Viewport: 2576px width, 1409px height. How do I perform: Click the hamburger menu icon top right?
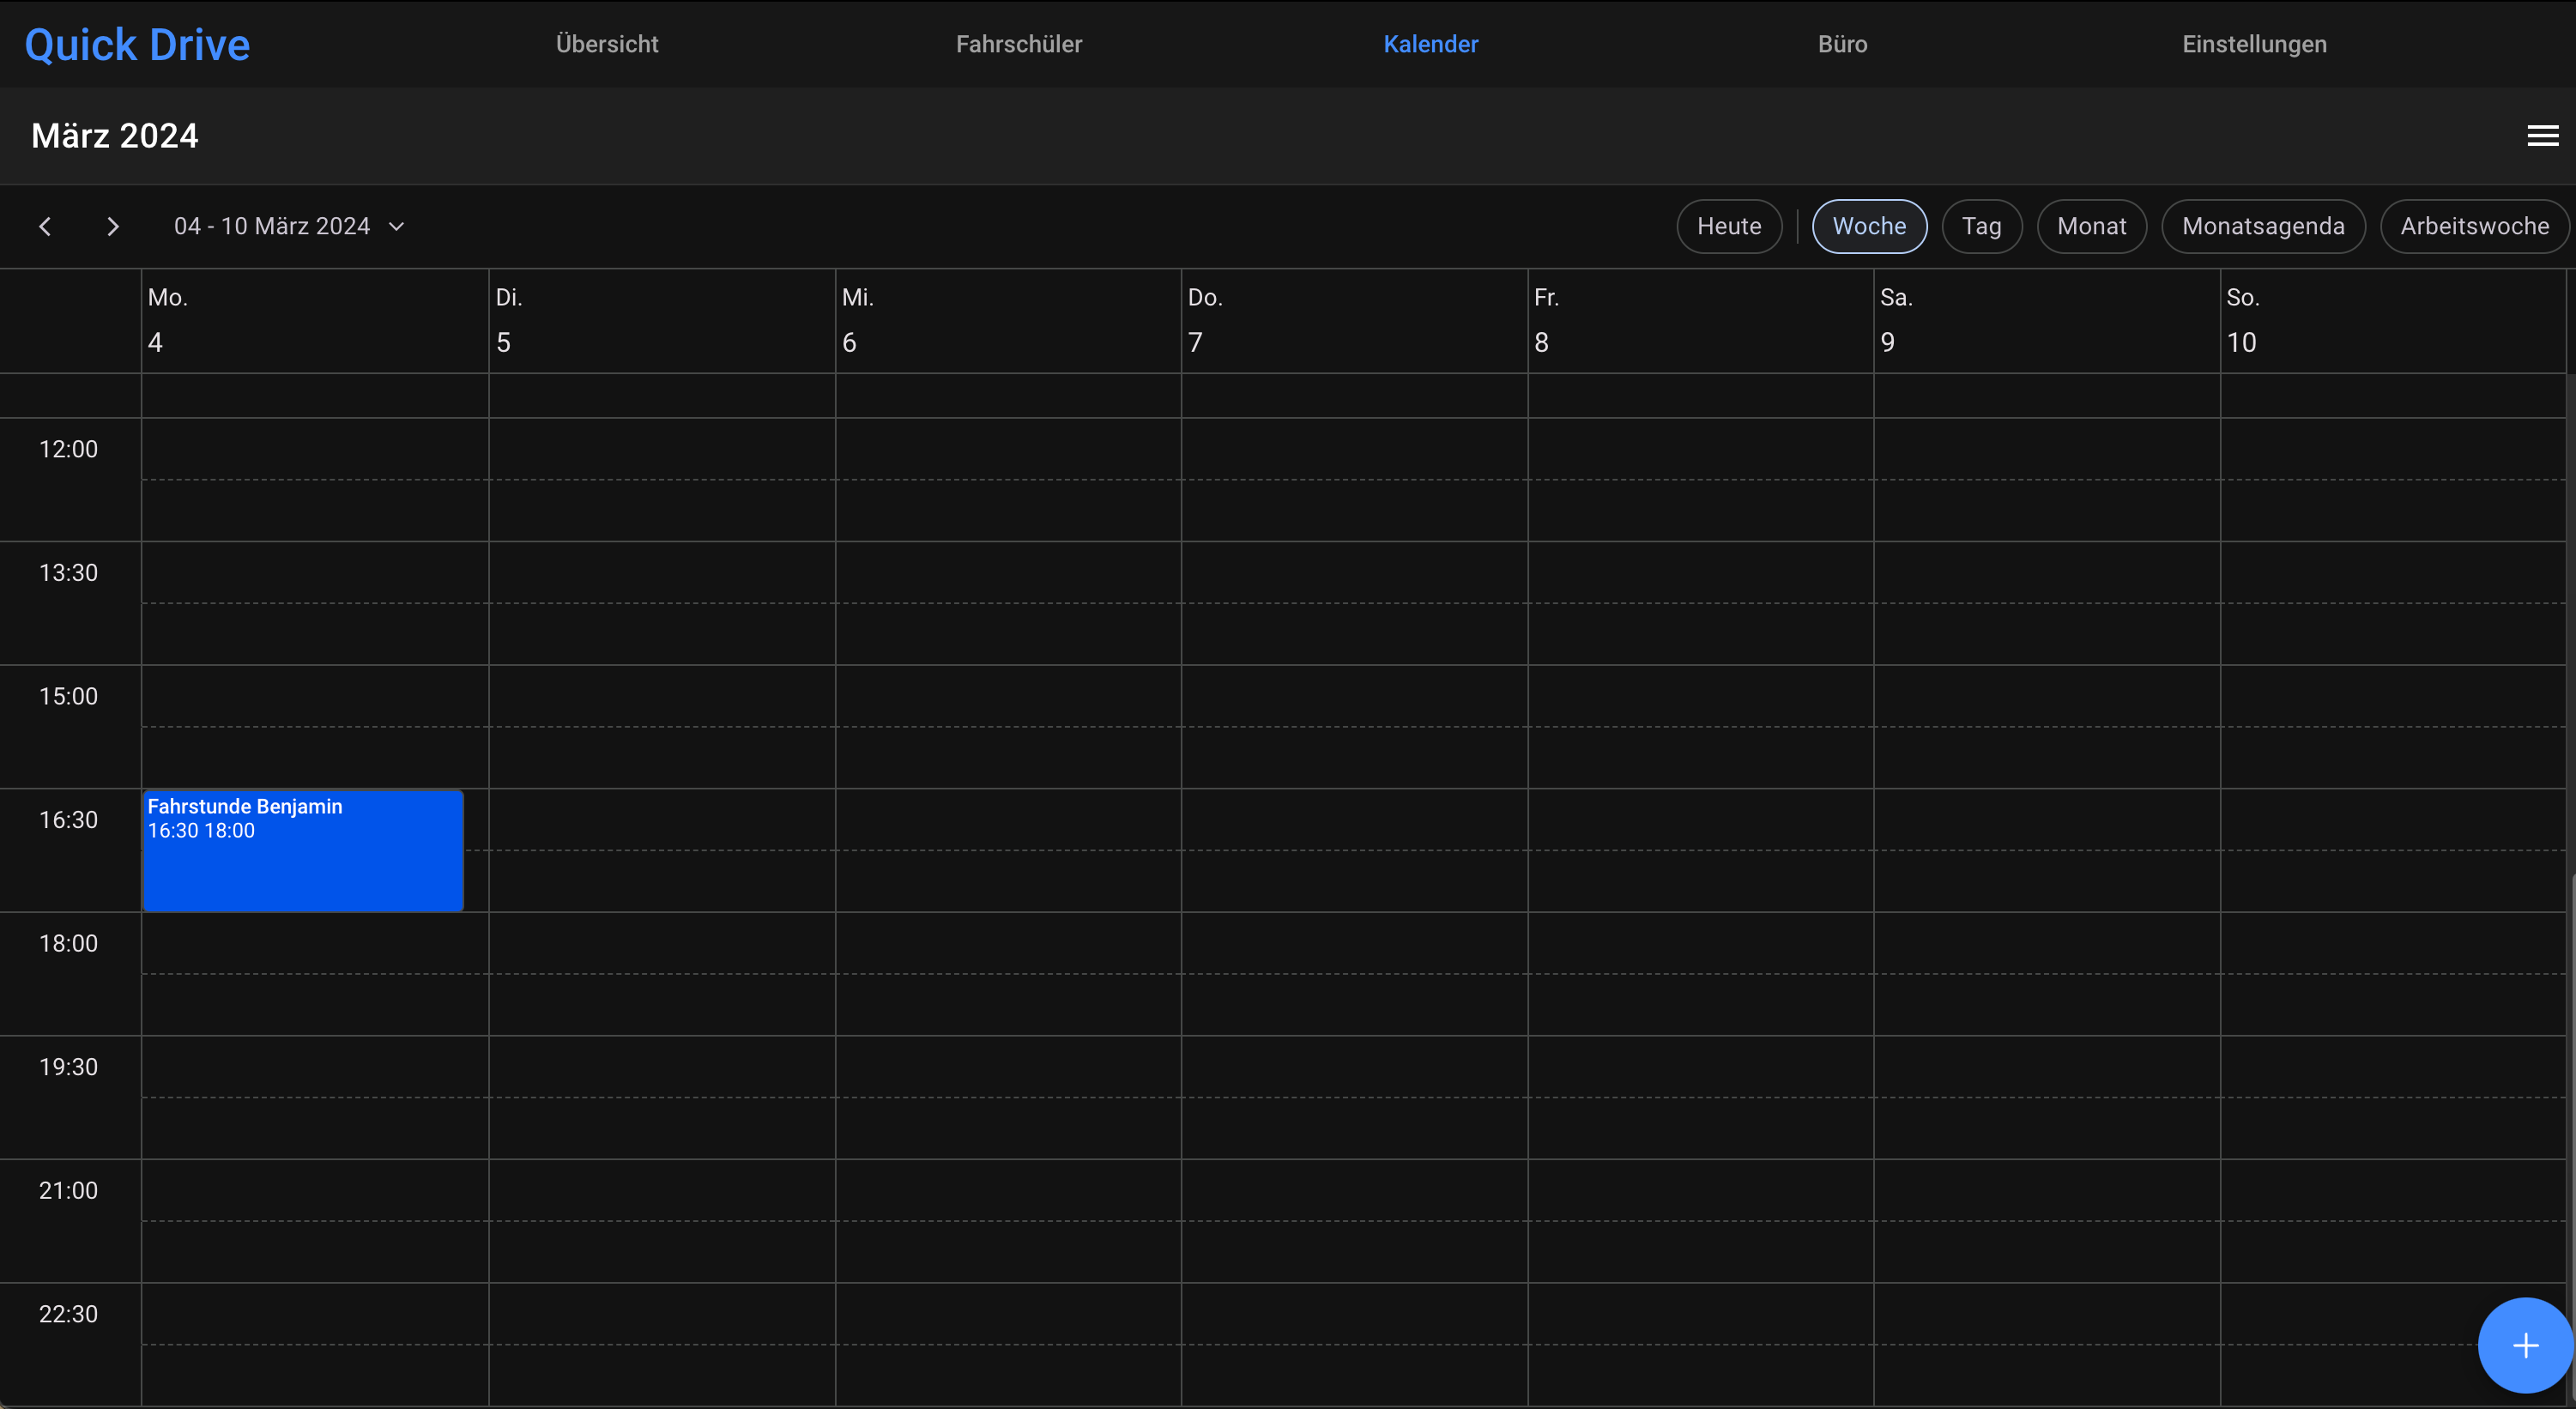(x=2543, y=136)
